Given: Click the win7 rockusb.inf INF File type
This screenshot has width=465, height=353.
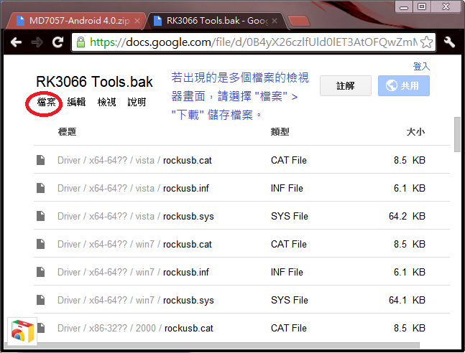Looking at the screenshot, I should (x=287, y=272).
